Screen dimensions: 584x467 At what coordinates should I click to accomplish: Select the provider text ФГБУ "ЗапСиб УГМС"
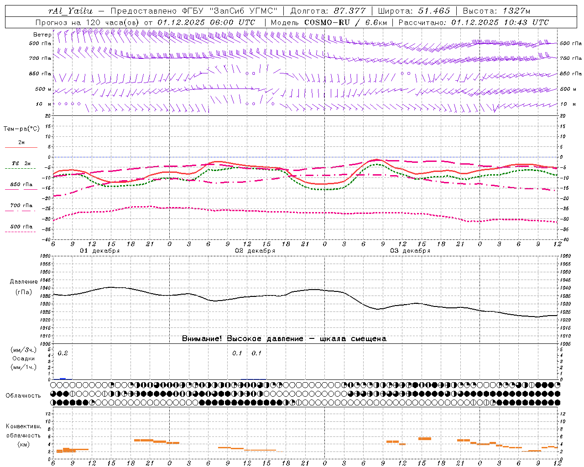pyautogui.click(x=230, y=11)
